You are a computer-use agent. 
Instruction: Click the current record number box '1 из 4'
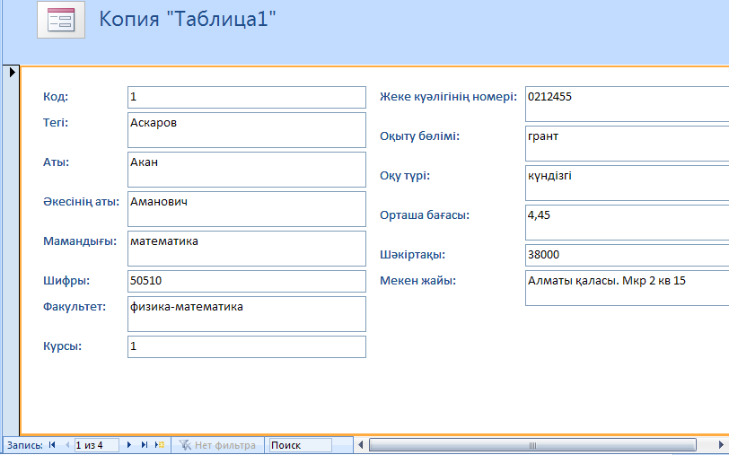coord(96,445)
